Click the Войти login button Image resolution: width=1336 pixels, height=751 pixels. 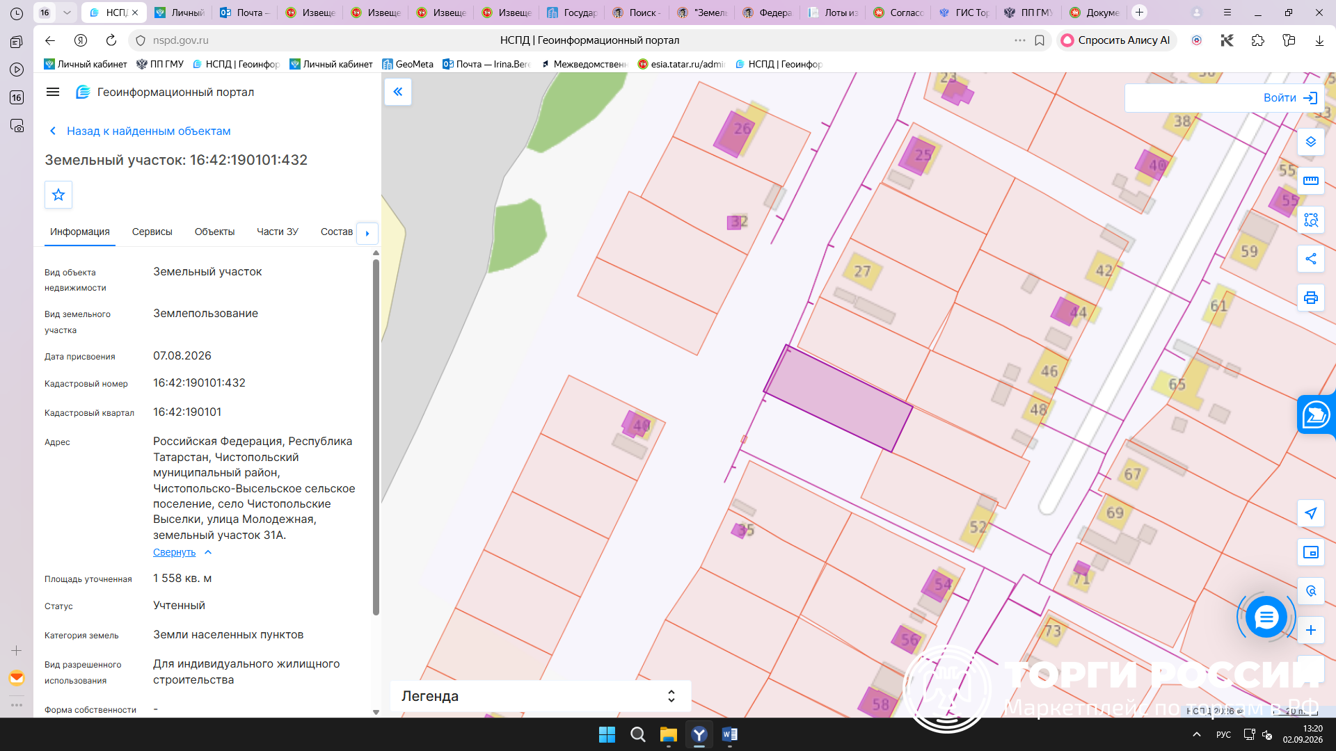pyautogui.click(x=1290, y=98)
